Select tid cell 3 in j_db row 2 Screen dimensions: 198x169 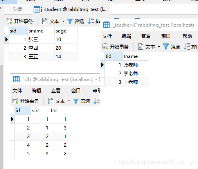59,128
